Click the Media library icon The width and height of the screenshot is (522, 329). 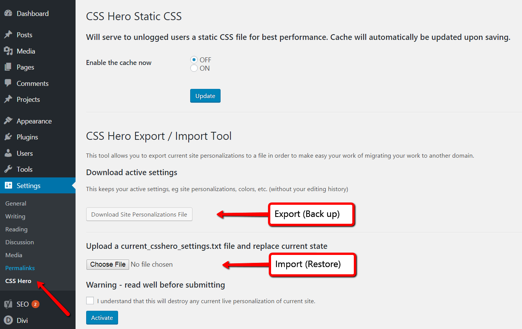point(8,51)
